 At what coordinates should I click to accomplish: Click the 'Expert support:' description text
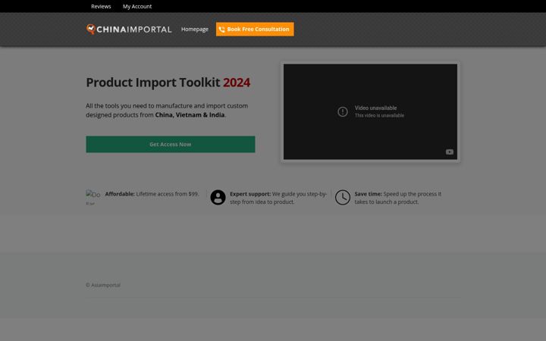point(278,198)
